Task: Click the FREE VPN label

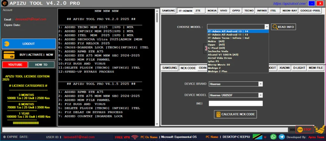Action: click(123, 137)
